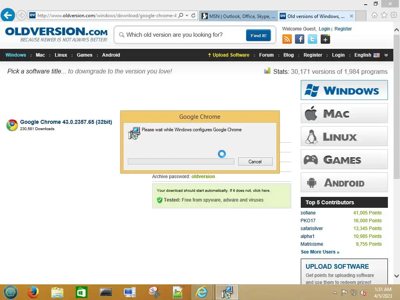
Task: Click the browser Forward arrow button
Action: click(x=21, y=15)
